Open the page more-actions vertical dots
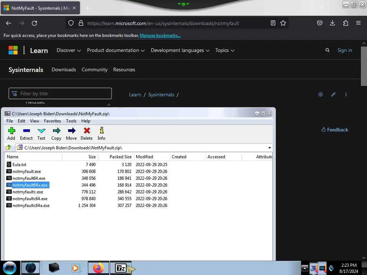 click(x=346, y=95)
